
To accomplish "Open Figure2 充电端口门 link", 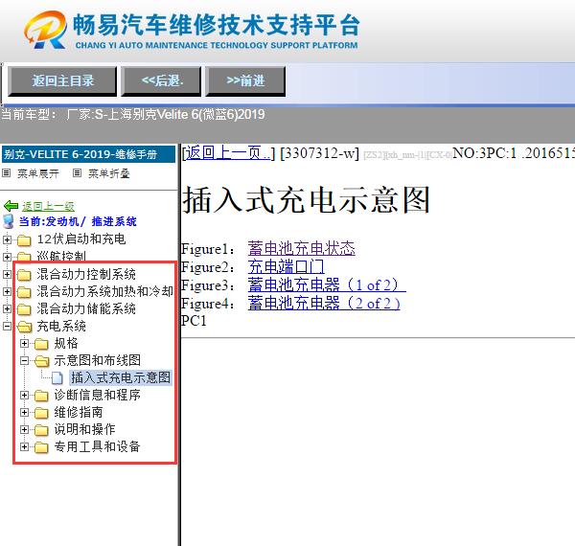I will [x=286, y=266].
